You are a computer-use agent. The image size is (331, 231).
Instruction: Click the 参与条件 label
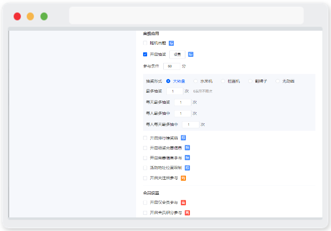tap(151, 66)
